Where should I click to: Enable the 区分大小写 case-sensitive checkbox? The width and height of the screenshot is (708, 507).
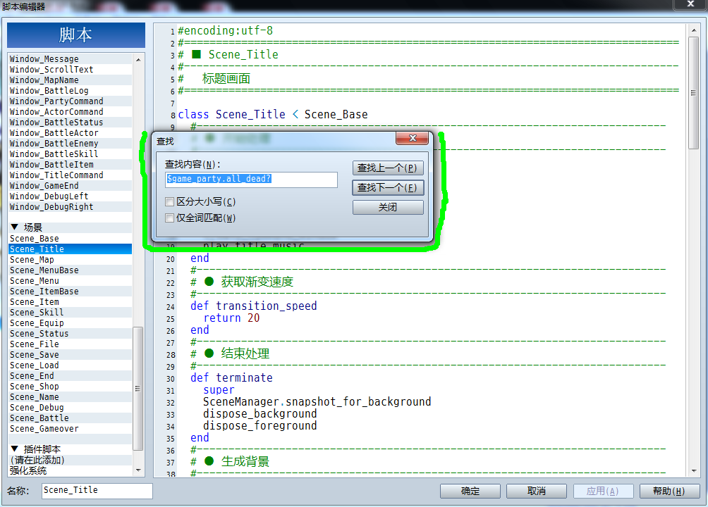170,201
